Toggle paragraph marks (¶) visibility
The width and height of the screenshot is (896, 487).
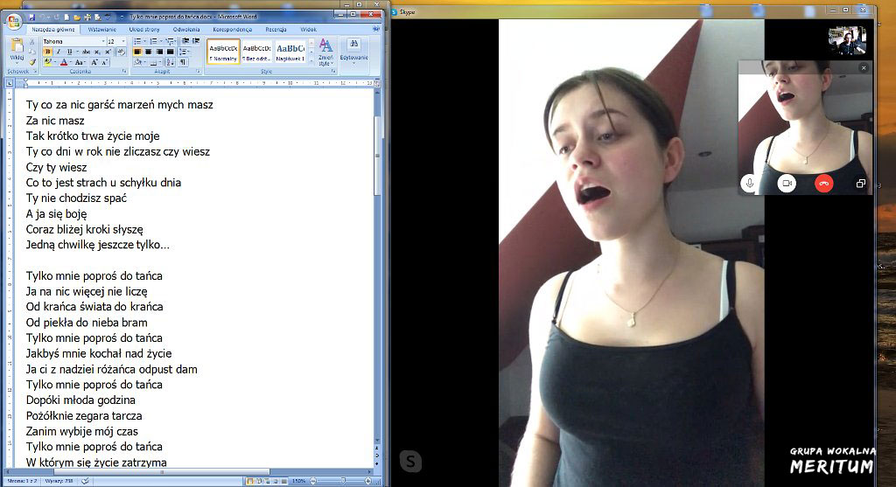(183, 62)
